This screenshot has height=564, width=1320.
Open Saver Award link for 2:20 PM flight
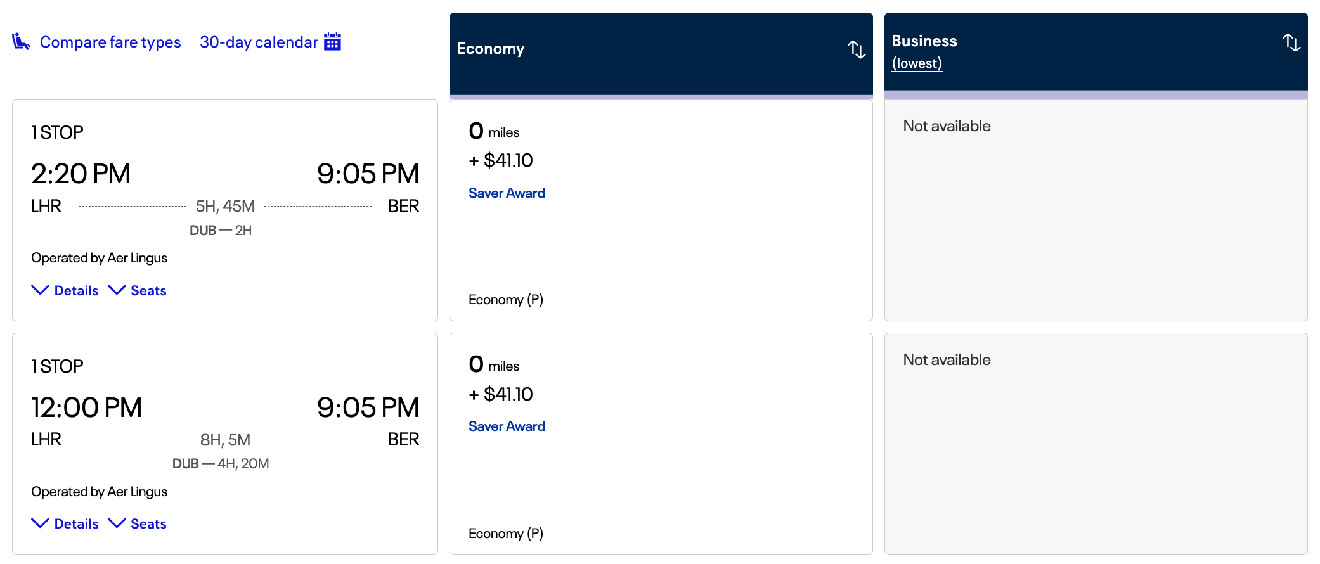pyautogui.click(x=507, y=193)
